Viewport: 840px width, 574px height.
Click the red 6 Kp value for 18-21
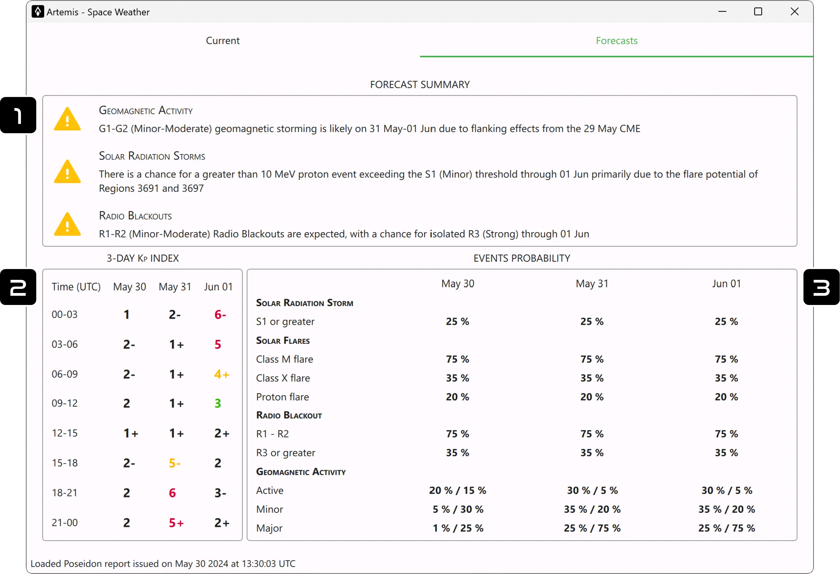click(x=173, y=493)
